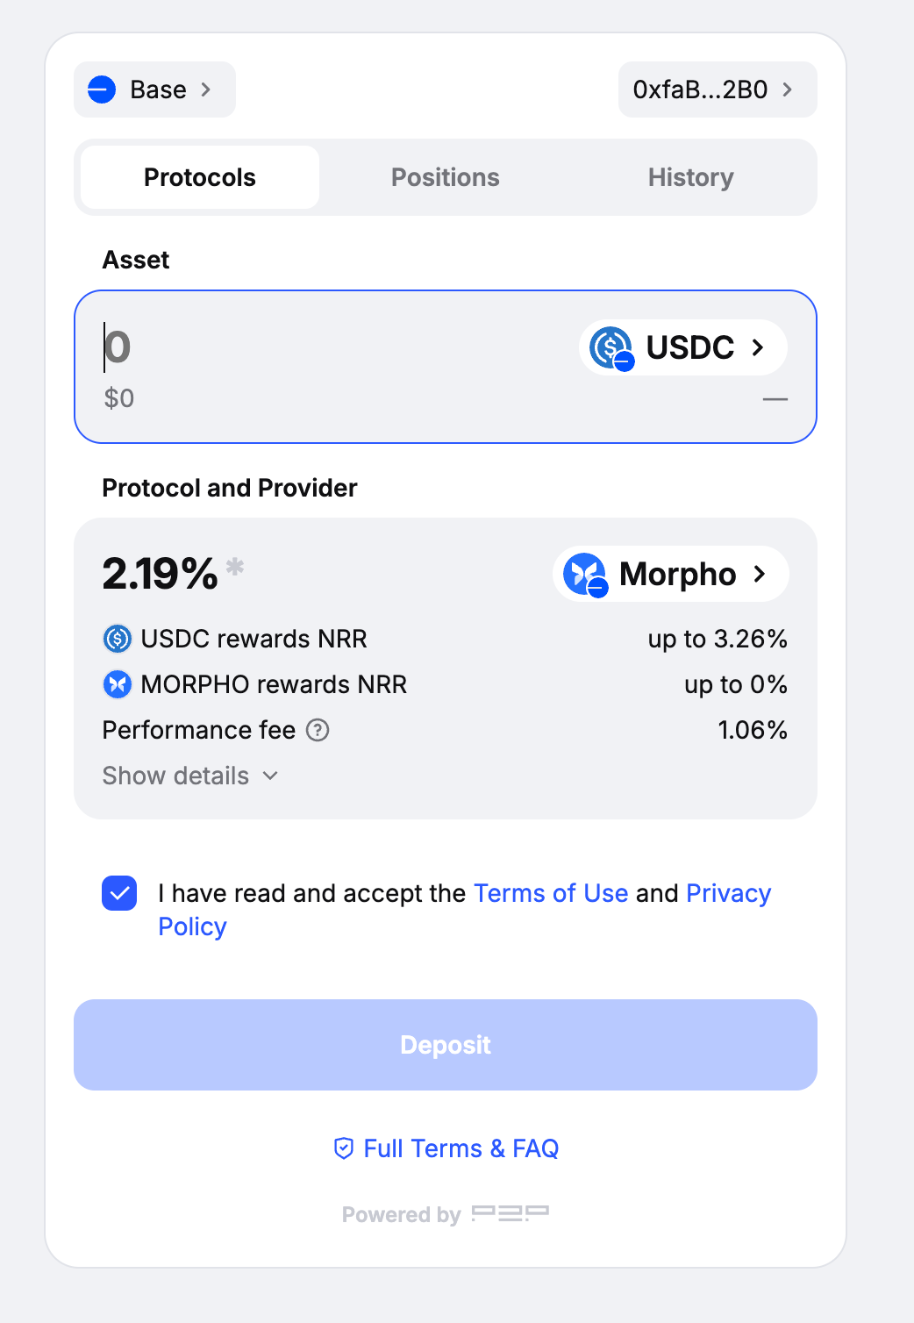Click the USDC token icon in asset selector
The width and height of the screenshot is (914, 1323).
pos(611,347)
